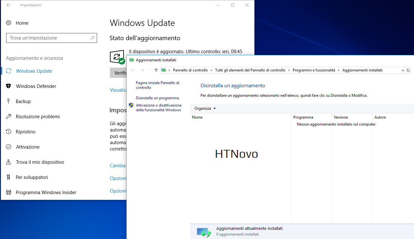Click '0 aggiornamenti installati' status text
The height and width of the screenshot is (239, 414).
pyautogui.click(x=238, y=234)
